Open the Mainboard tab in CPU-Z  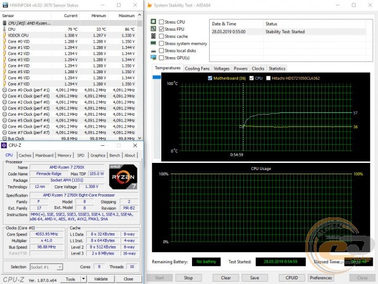[x=44, y=155]
